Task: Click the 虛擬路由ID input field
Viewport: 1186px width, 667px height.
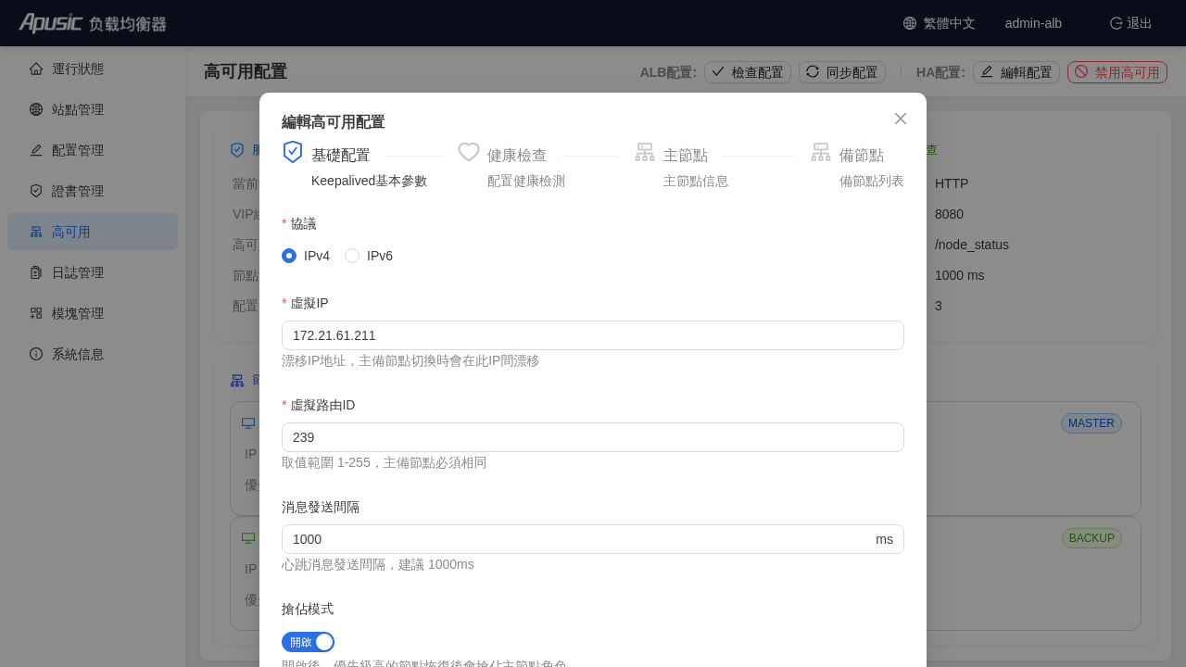Action: pyautogui.click(x=593, y=437)
